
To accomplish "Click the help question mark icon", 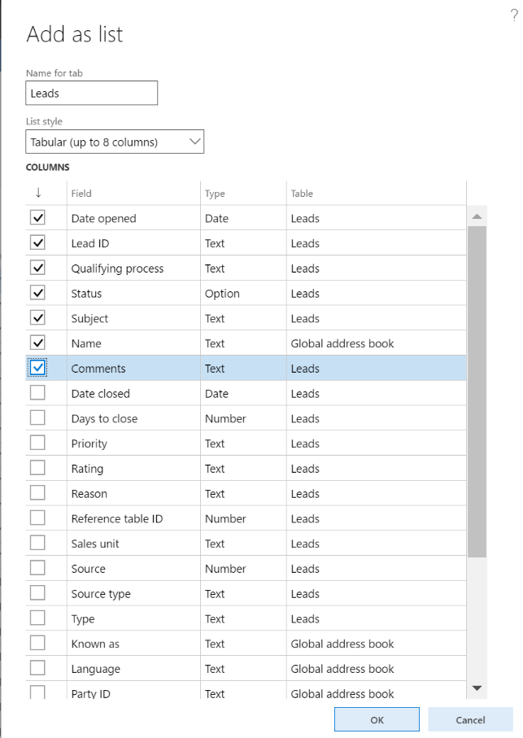I will click(513, 14).
